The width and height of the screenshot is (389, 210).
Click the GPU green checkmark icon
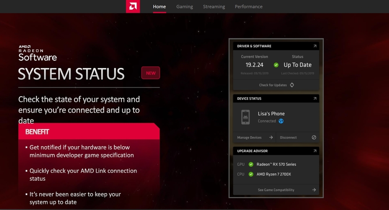click(x=251, y=164)
